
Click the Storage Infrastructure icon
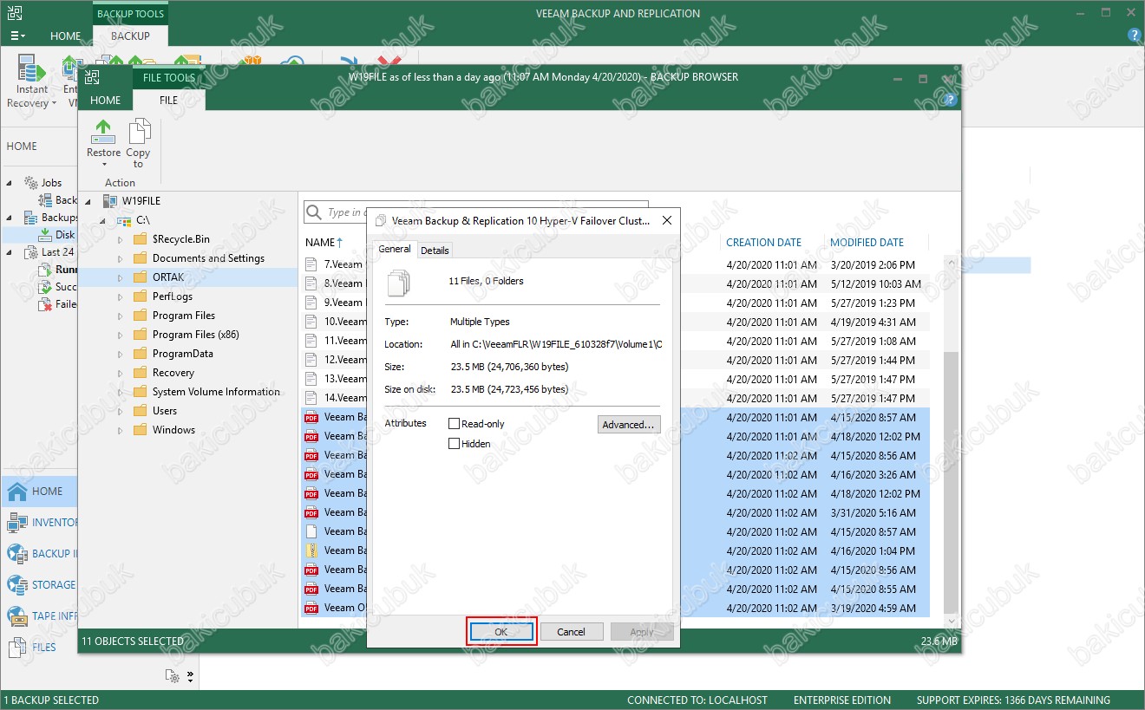(x=16, y=585)
